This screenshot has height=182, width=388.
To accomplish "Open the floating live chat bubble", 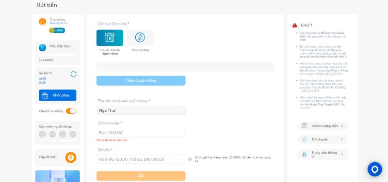I will (x=374, y=169).
